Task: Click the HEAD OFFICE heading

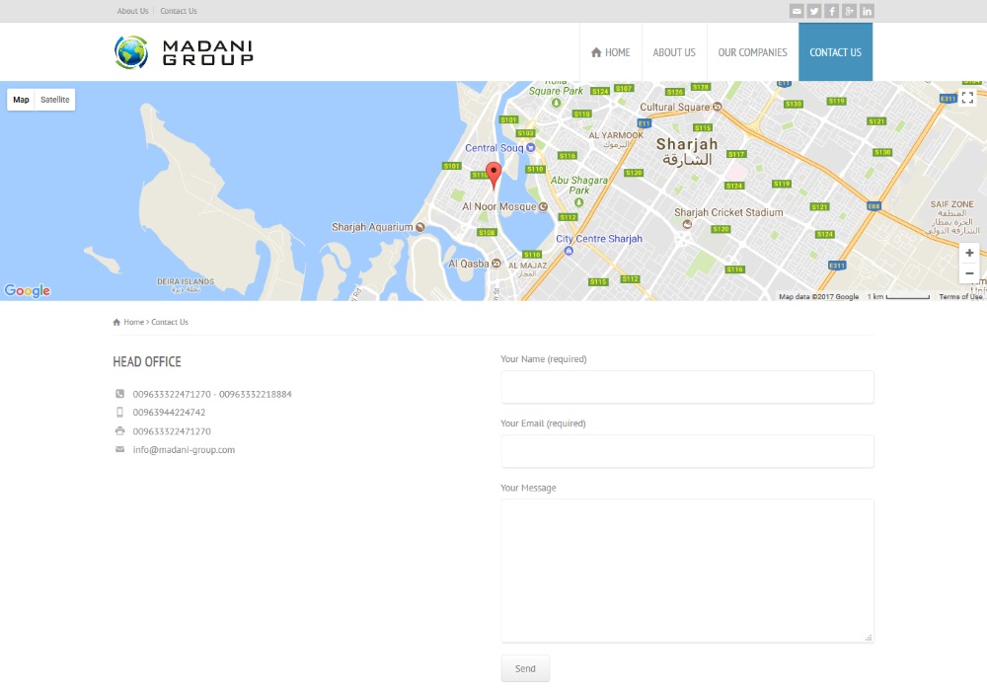Action: point(147,362)
